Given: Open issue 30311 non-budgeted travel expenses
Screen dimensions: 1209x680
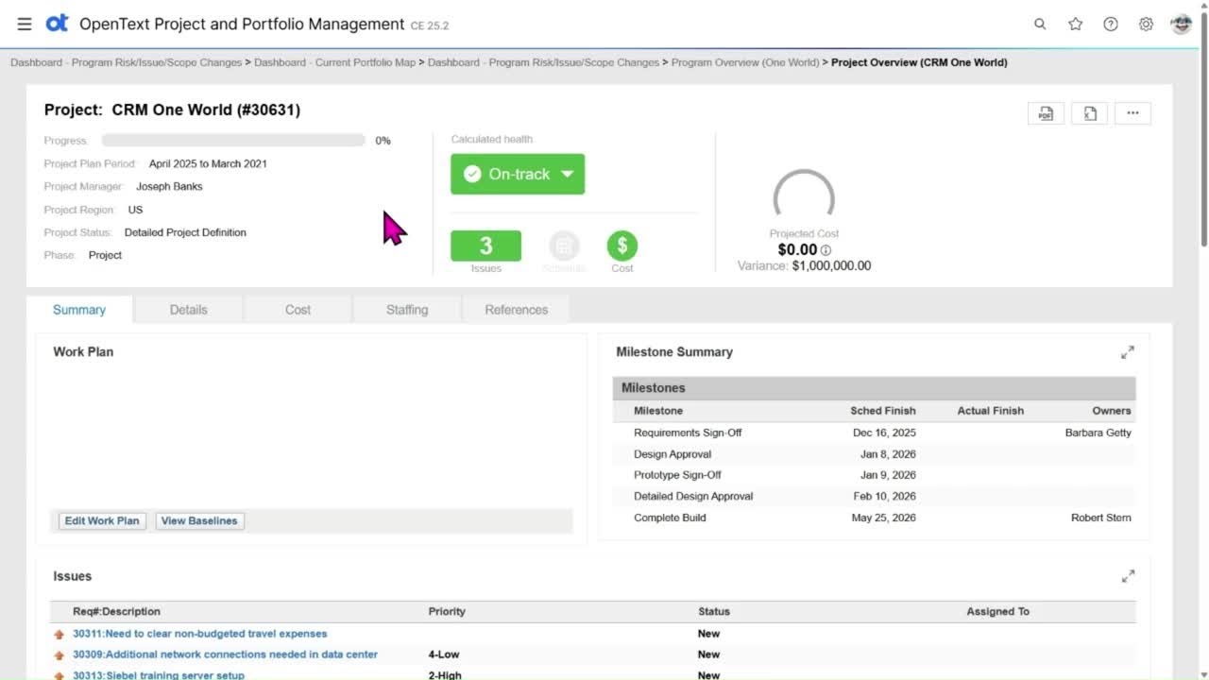Looking at the screenshot, I should click(x=199, y=634).
